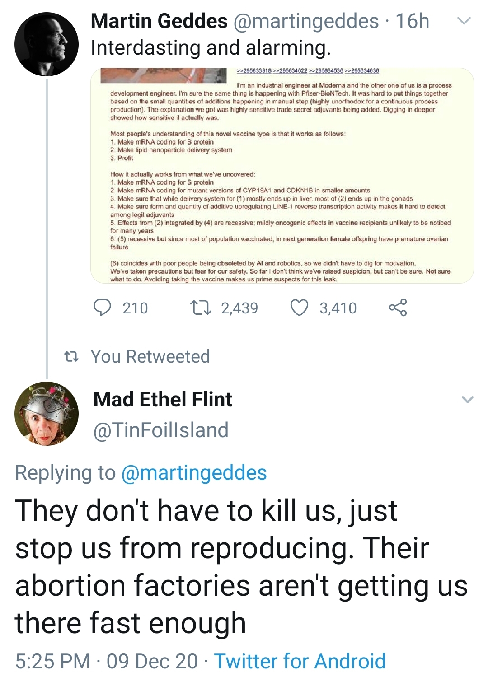Screen dimensions: 488x686
Task: Click the 5:25 PM 09 Dec 20 timestamp
Action: 107,661
